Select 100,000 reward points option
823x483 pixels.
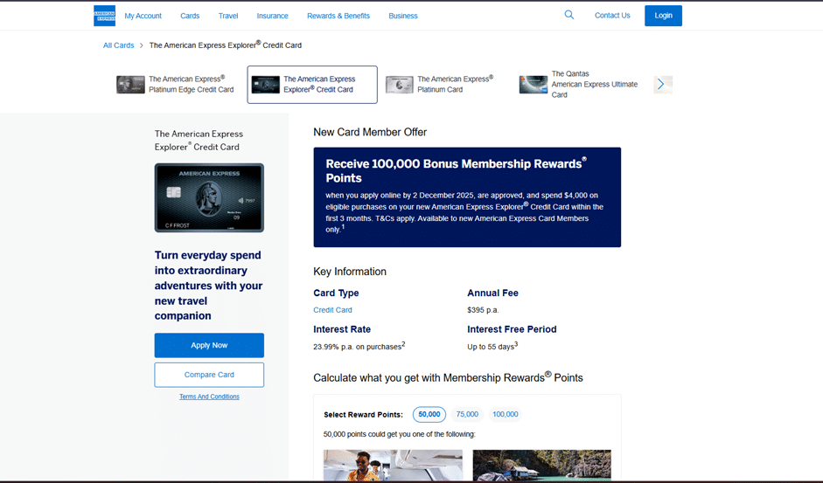tap(505, 414)
